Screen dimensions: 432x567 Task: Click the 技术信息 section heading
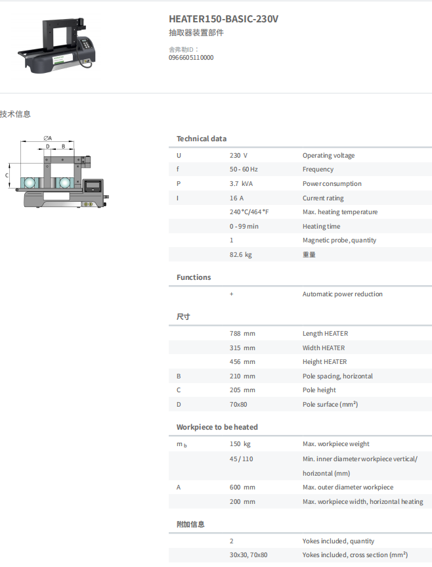point(15,114)
